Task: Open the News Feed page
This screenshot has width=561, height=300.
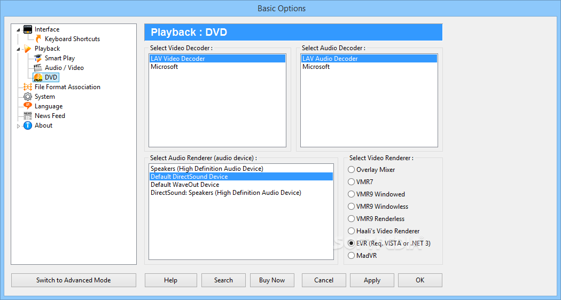Action: pos(50,116)
